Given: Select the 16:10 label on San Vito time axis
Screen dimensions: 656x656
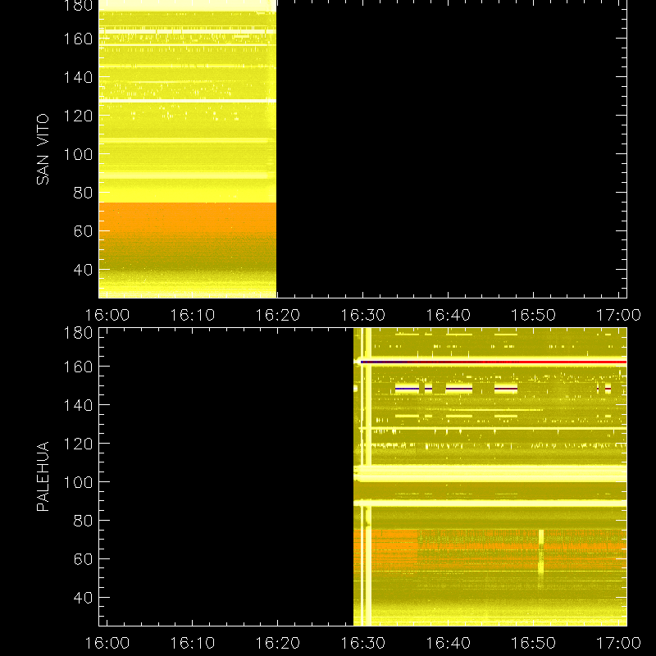Looking at the screenshot, I should tap(193, 315).
